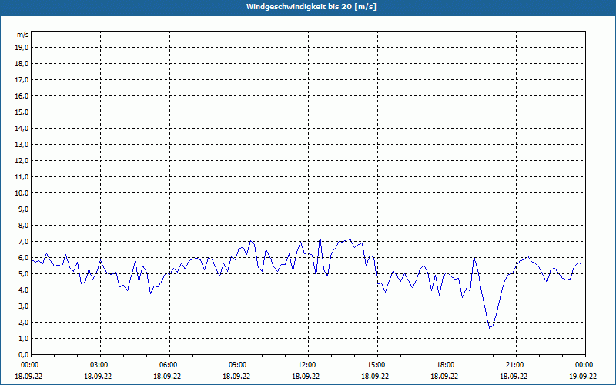This screenshot has height=385, width=616.
Task: Select the 10,0 y-axis label
Action: 22,193
